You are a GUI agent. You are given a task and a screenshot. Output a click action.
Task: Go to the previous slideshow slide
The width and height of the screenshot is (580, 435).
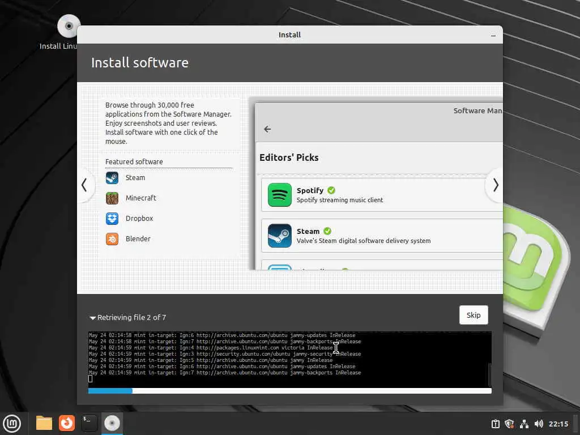point(85,185)
